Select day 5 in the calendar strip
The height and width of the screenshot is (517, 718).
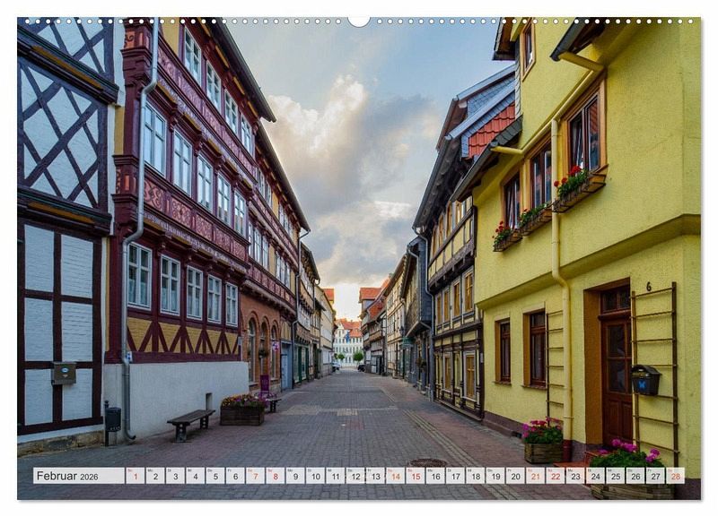(x=215, y=476)
